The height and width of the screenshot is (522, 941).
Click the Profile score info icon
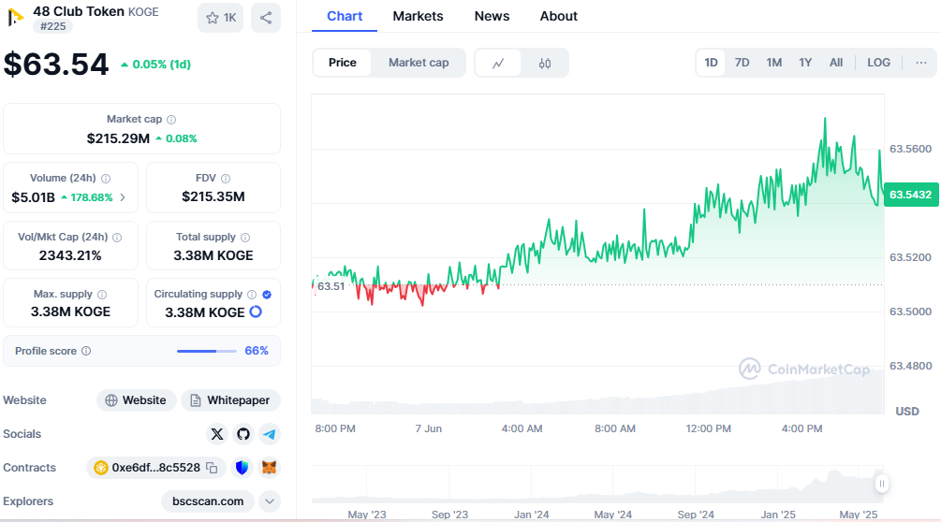(86, 351)
